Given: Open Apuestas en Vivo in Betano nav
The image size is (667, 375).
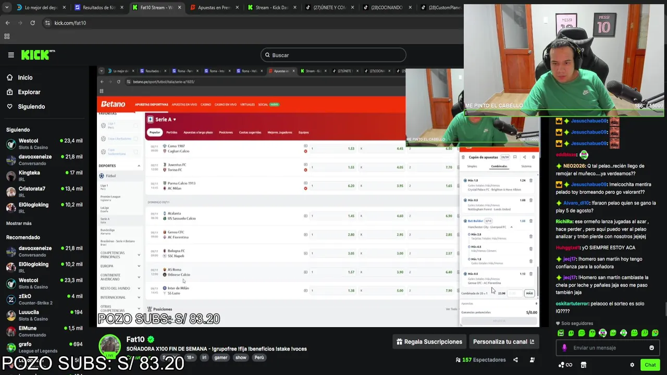Looking at the screenshot, I should pos(184,105).
